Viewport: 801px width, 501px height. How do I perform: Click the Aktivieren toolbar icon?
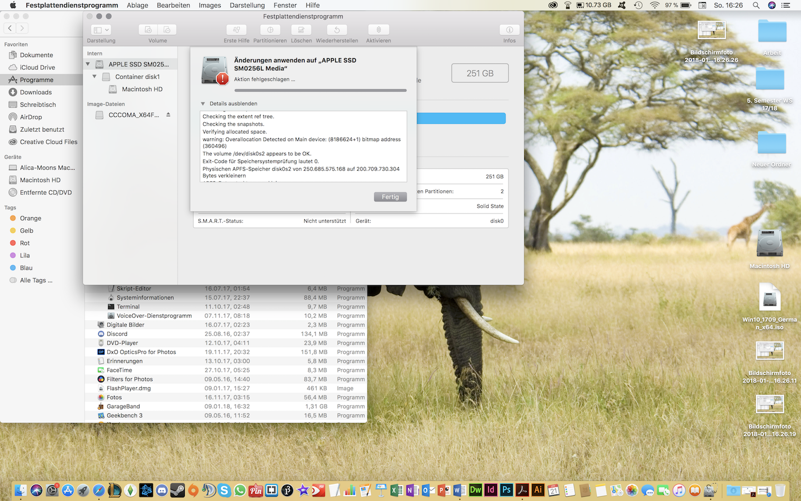(378, 30)
